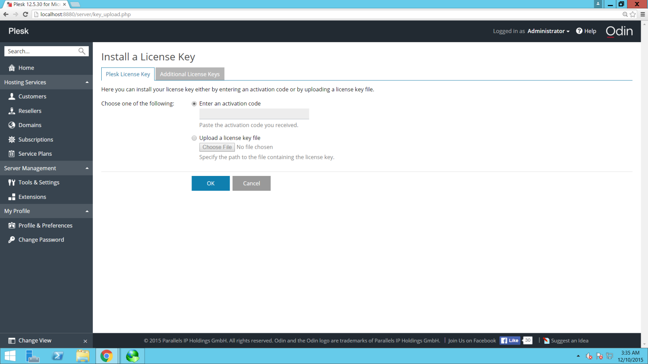The width and height of the screenshot is (648, 364).
Task: Reload the page with refresh icon
Action: [25, 14]
